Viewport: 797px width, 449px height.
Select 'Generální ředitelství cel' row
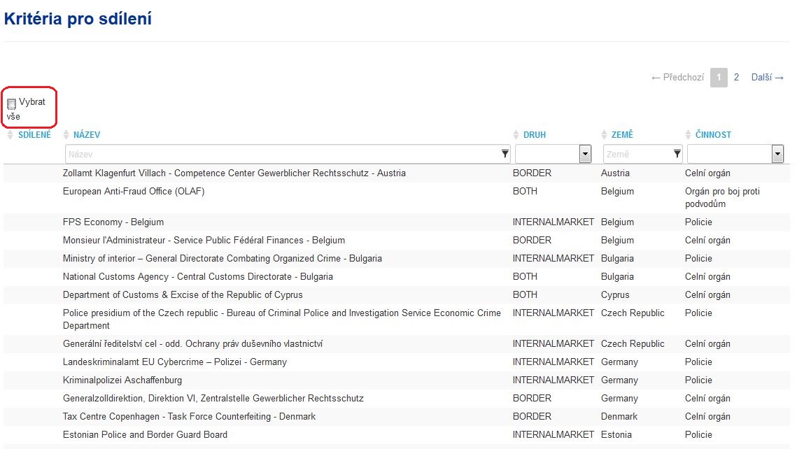point(397,344)
